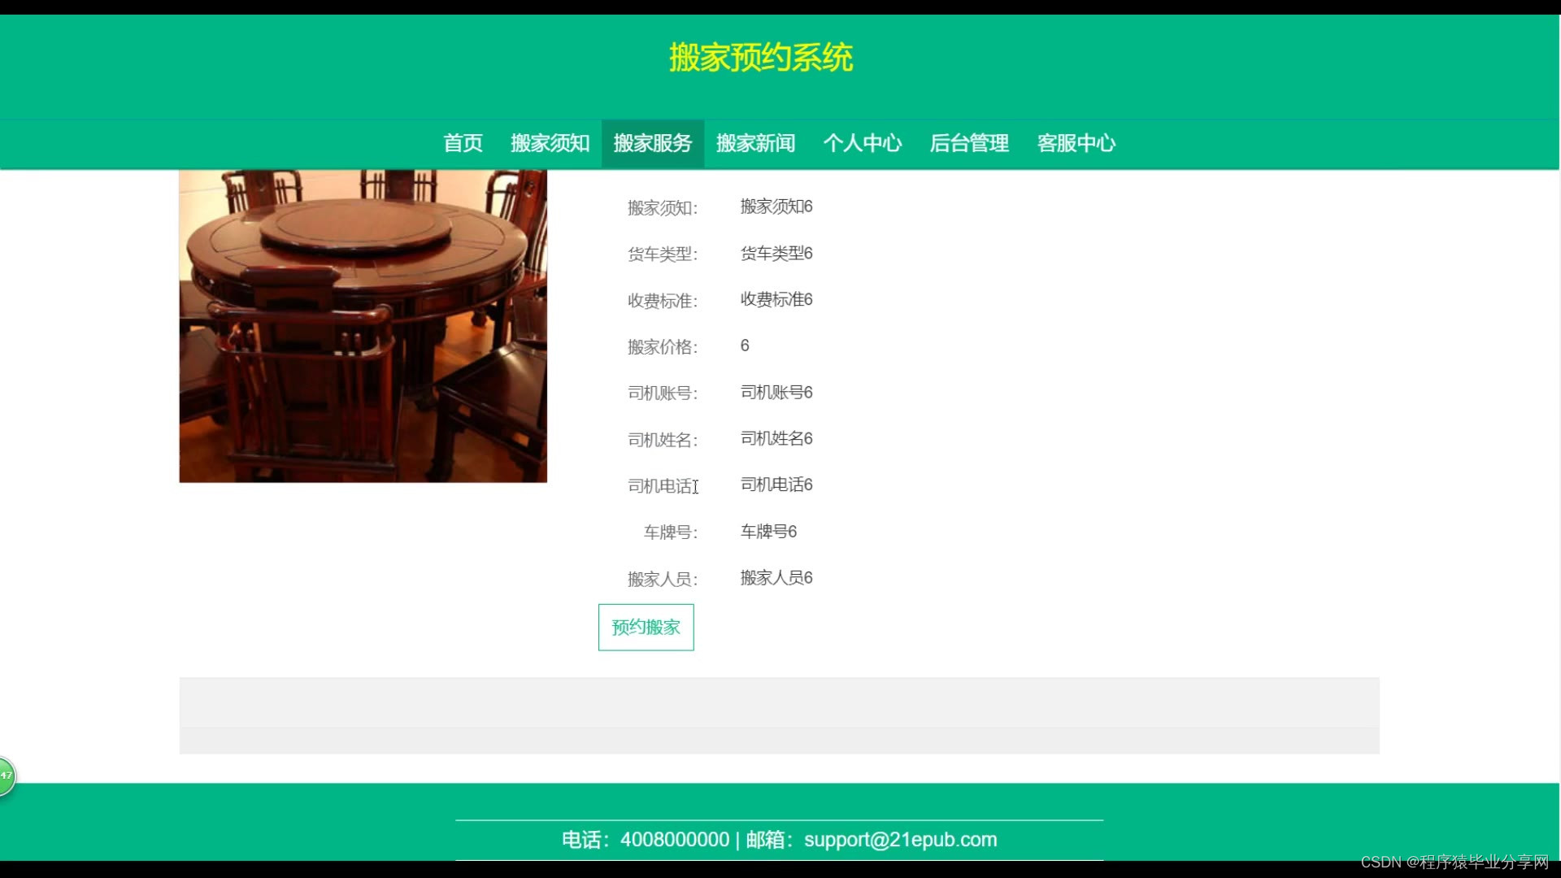Click the 司机电话6 value text
The image size is (1561, 878).
coord(776,485)
